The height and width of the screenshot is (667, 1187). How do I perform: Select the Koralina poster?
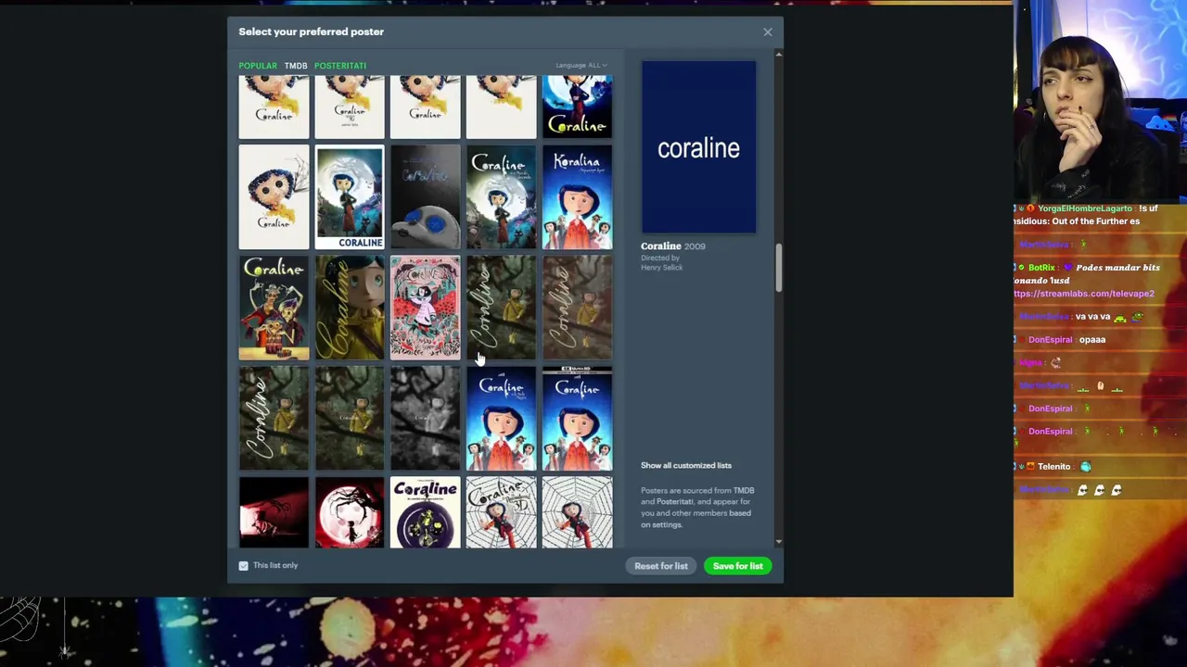click(x=577, y=197)
